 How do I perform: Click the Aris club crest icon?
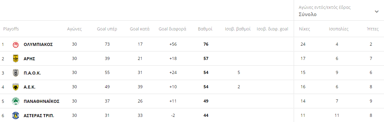(16, 58)
